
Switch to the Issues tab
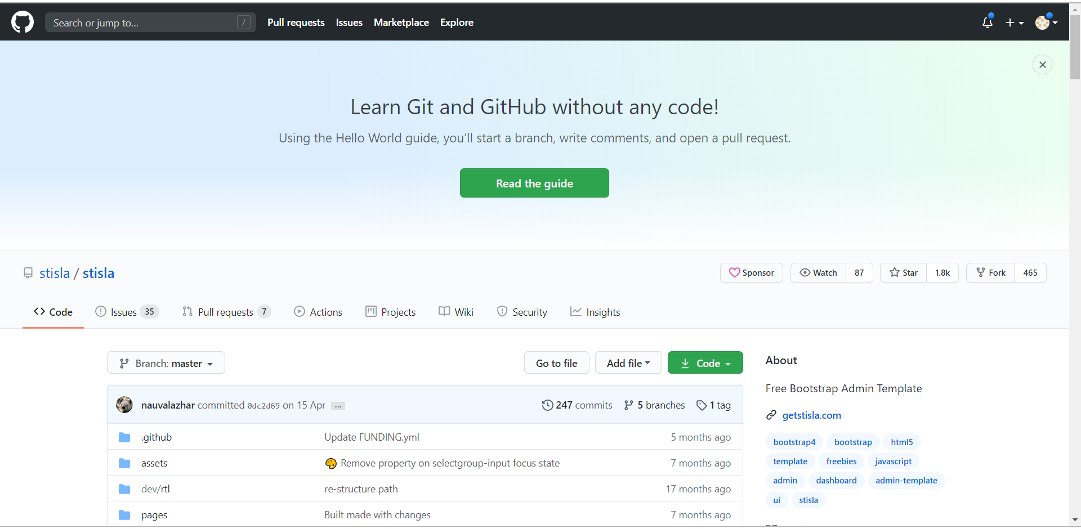pos(127,312)
